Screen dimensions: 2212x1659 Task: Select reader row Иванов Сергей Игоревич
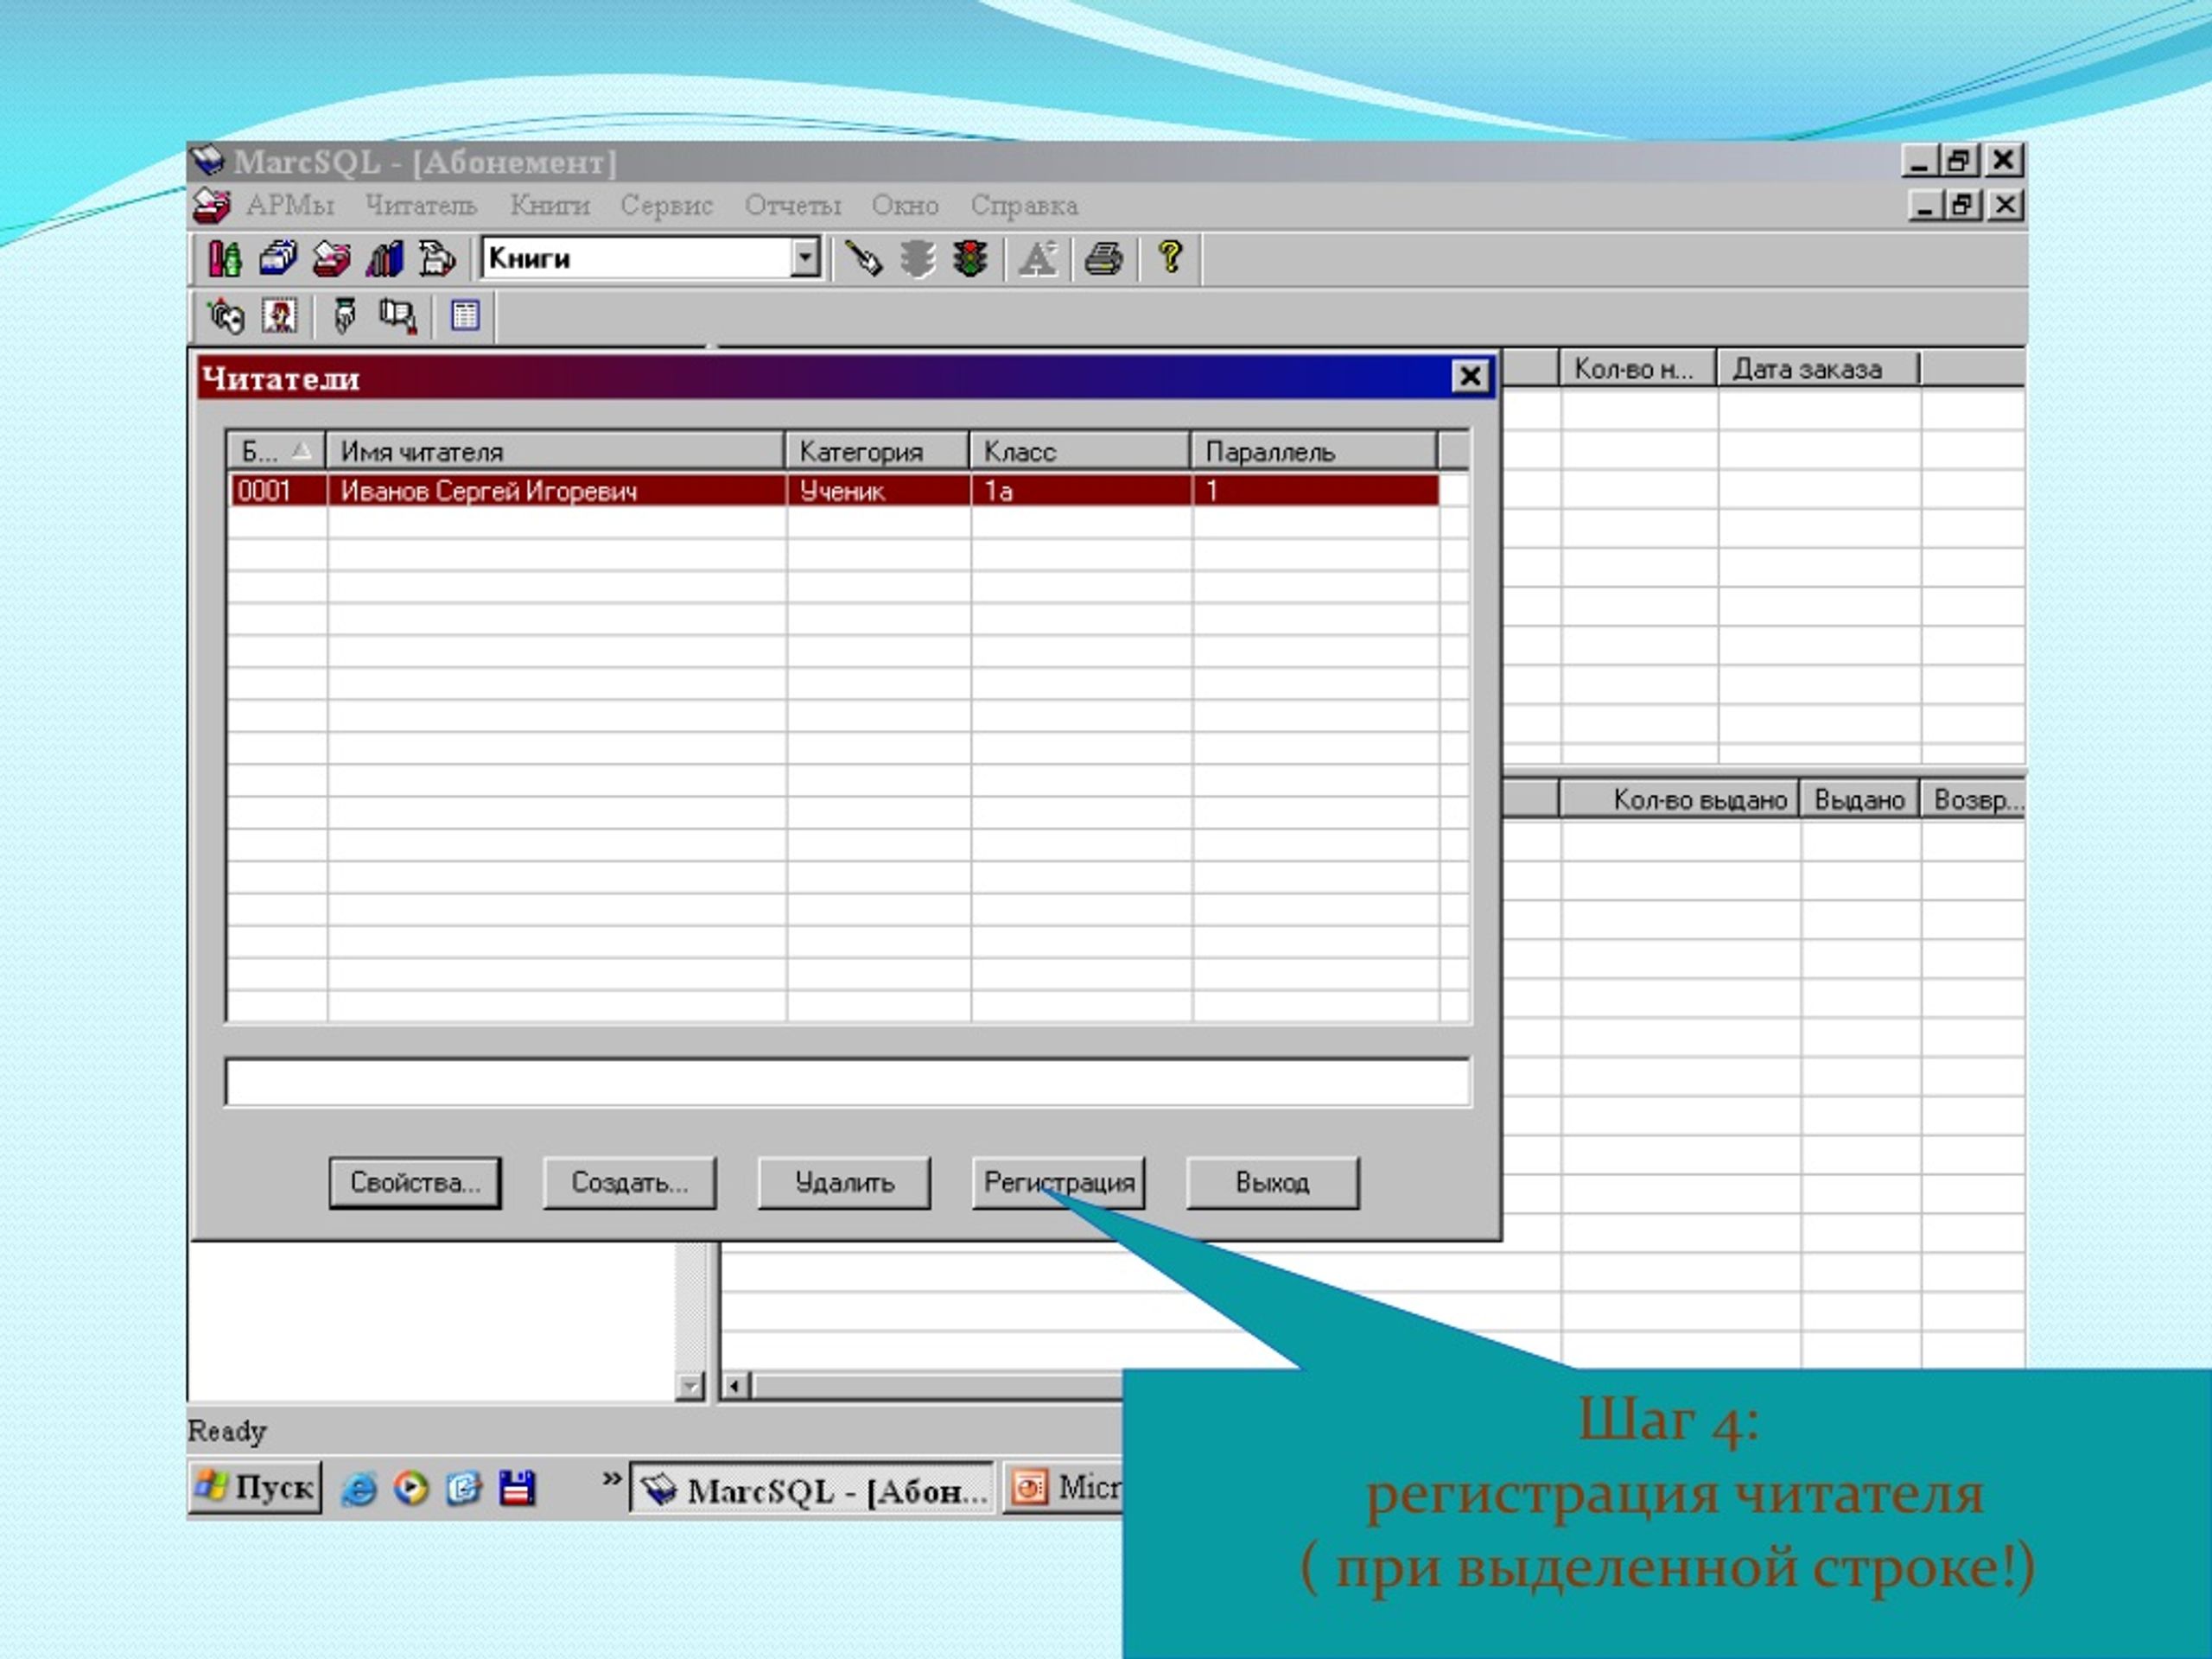[x=834, y=491]
